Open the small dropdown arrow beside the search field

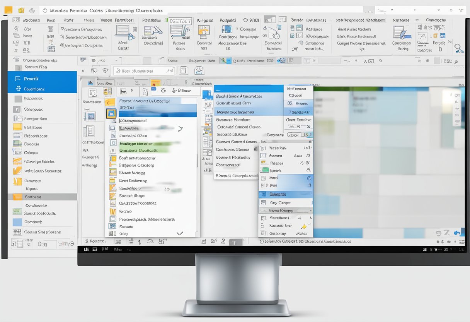click(169, 71)
